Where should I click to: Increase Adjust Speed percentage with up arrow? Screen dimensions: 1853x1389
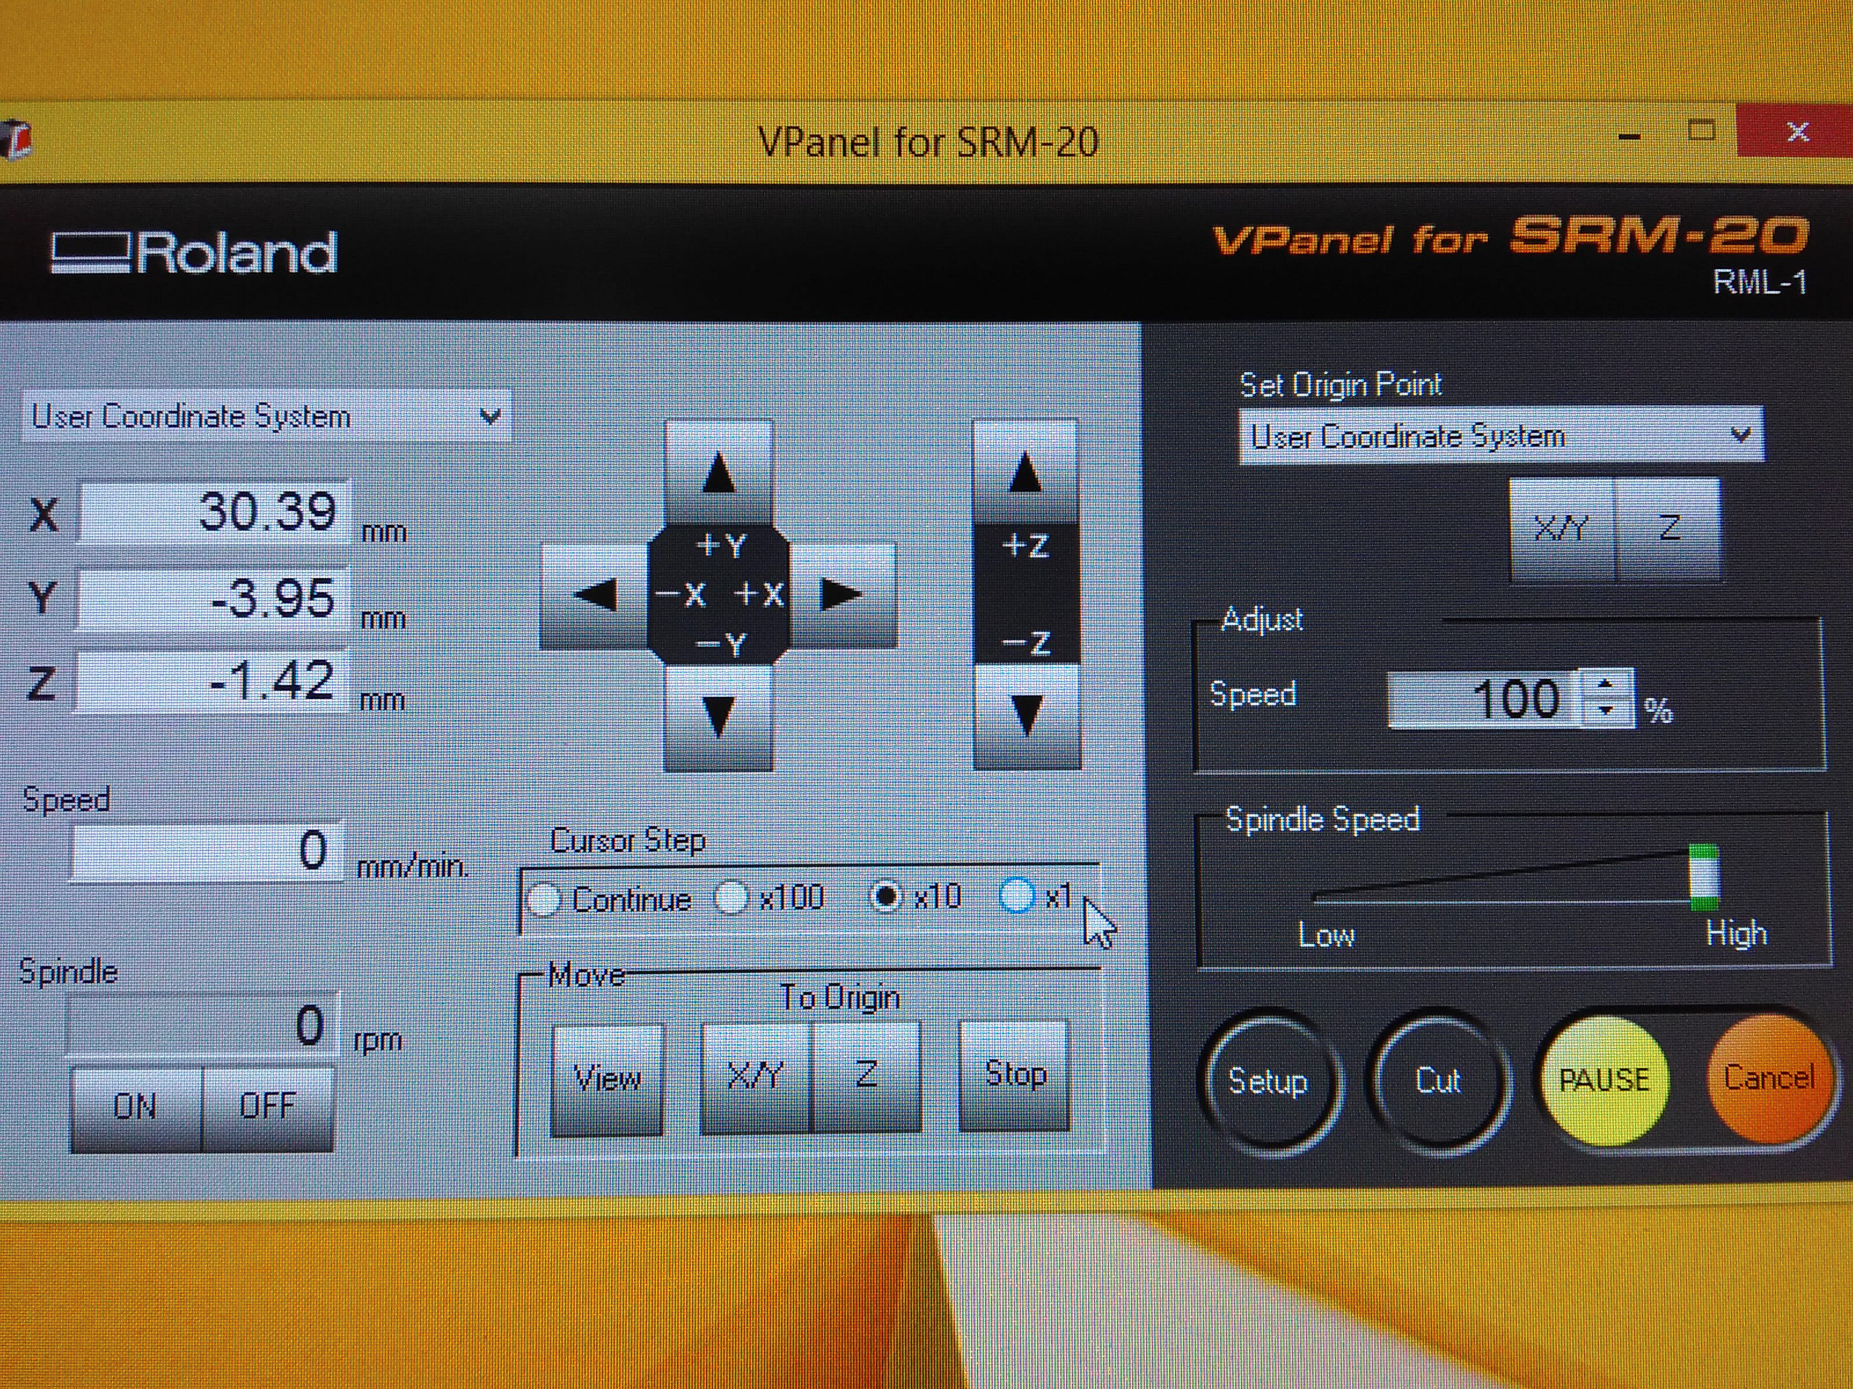pyautogui.click(x=1606, y=684)
